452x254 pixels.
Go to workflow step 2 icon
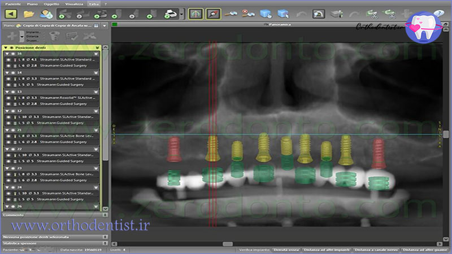click(82, 14)
